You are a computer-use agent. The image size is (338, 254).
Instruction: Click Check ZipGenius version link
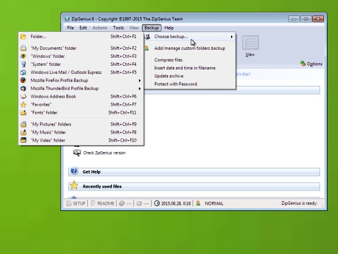(x=104, y=153)
